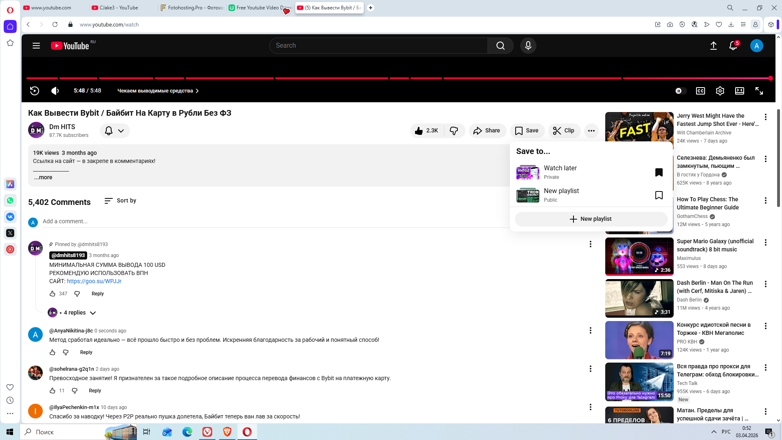Click voice search microphone icon
This screenshot has width=782, height=440.
[x=528, y=46]
